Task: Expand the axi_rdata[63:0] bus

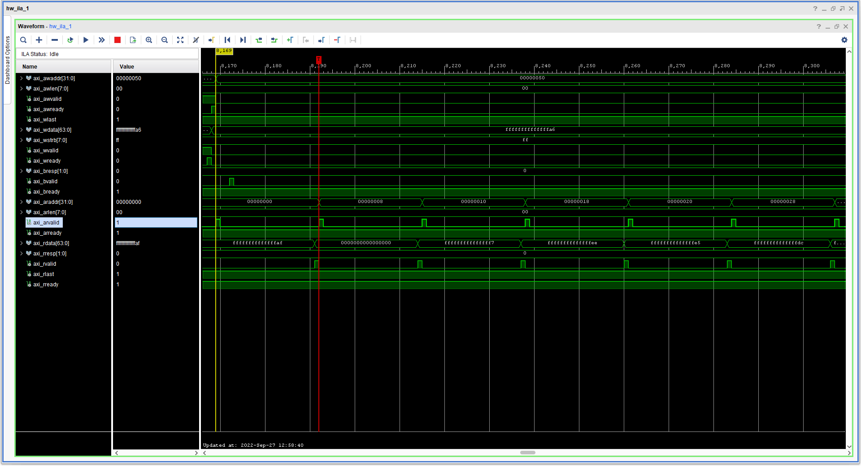Action: click(21, 243)
